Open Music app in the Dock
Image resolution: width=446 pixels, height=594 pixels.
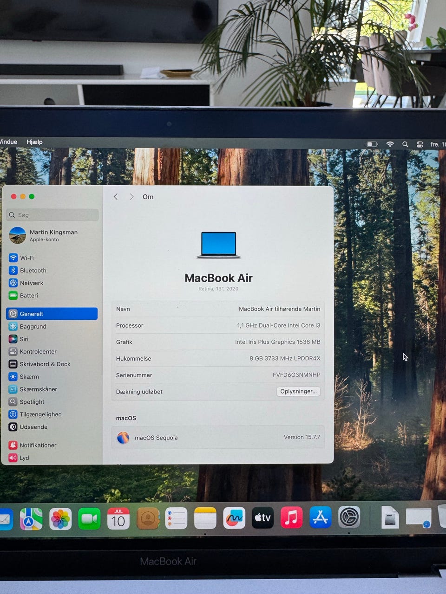(x=291, y=517)
